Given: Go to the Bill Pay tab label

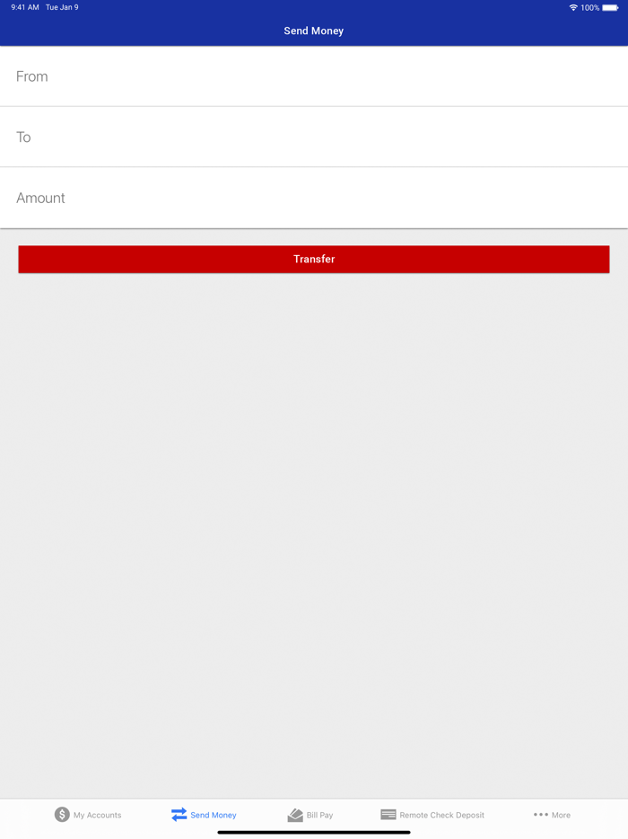Looking at the screenshot, I should click(x=319, y=815).
